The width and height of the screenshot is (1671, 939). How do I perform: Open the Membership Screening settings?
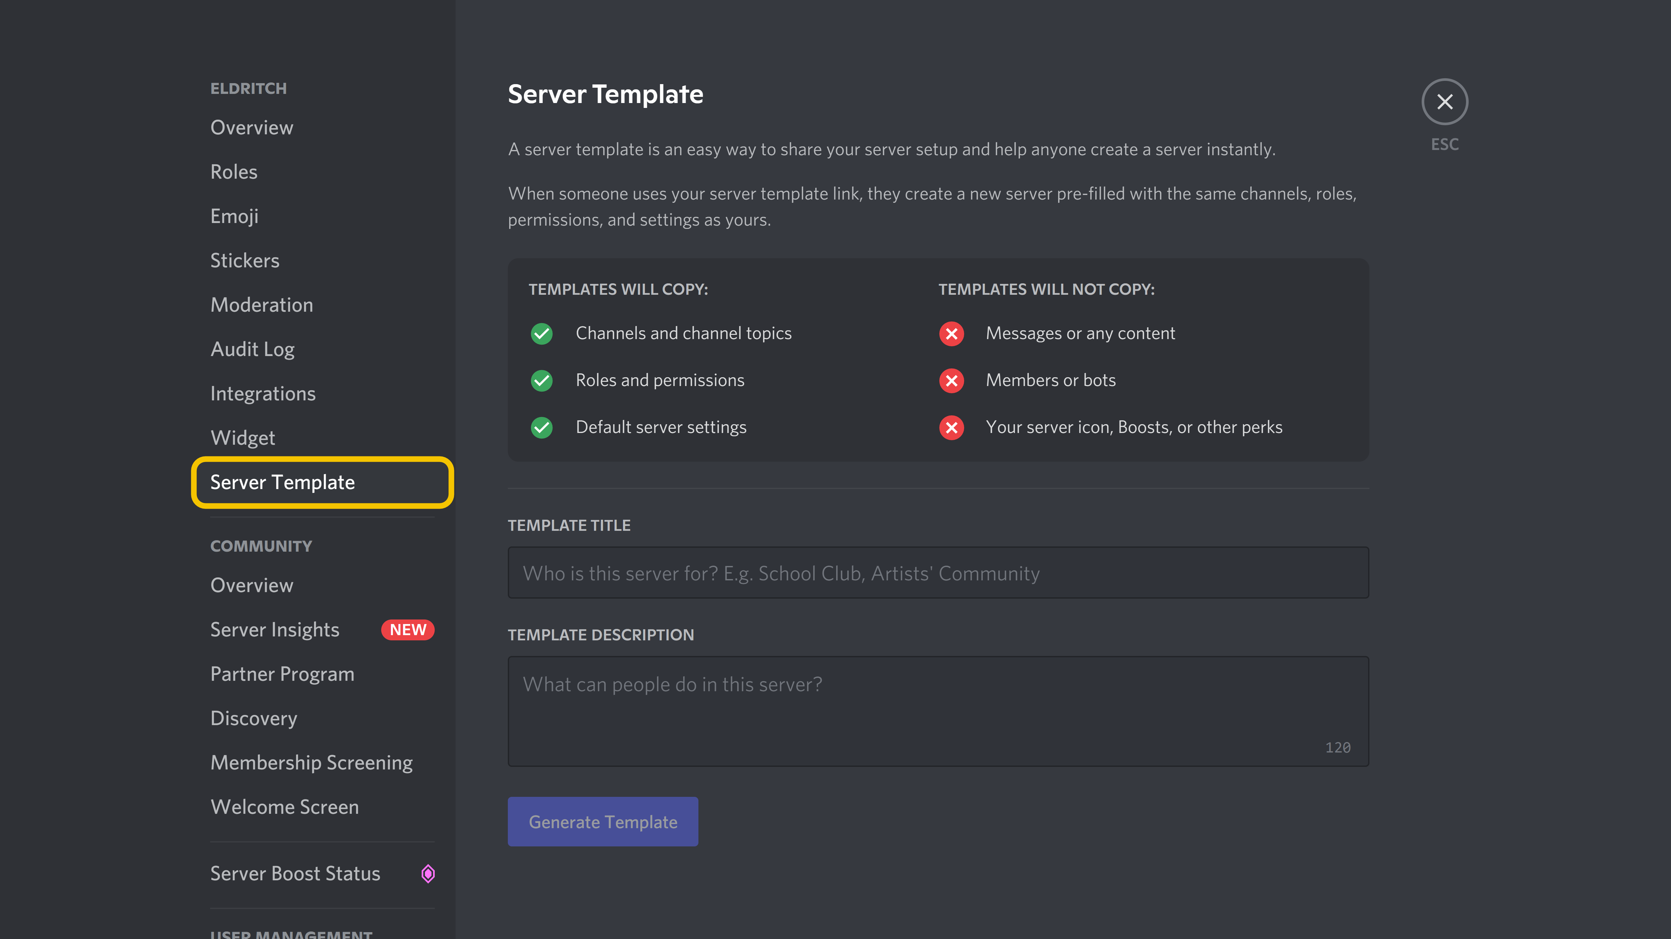point(311,761)
